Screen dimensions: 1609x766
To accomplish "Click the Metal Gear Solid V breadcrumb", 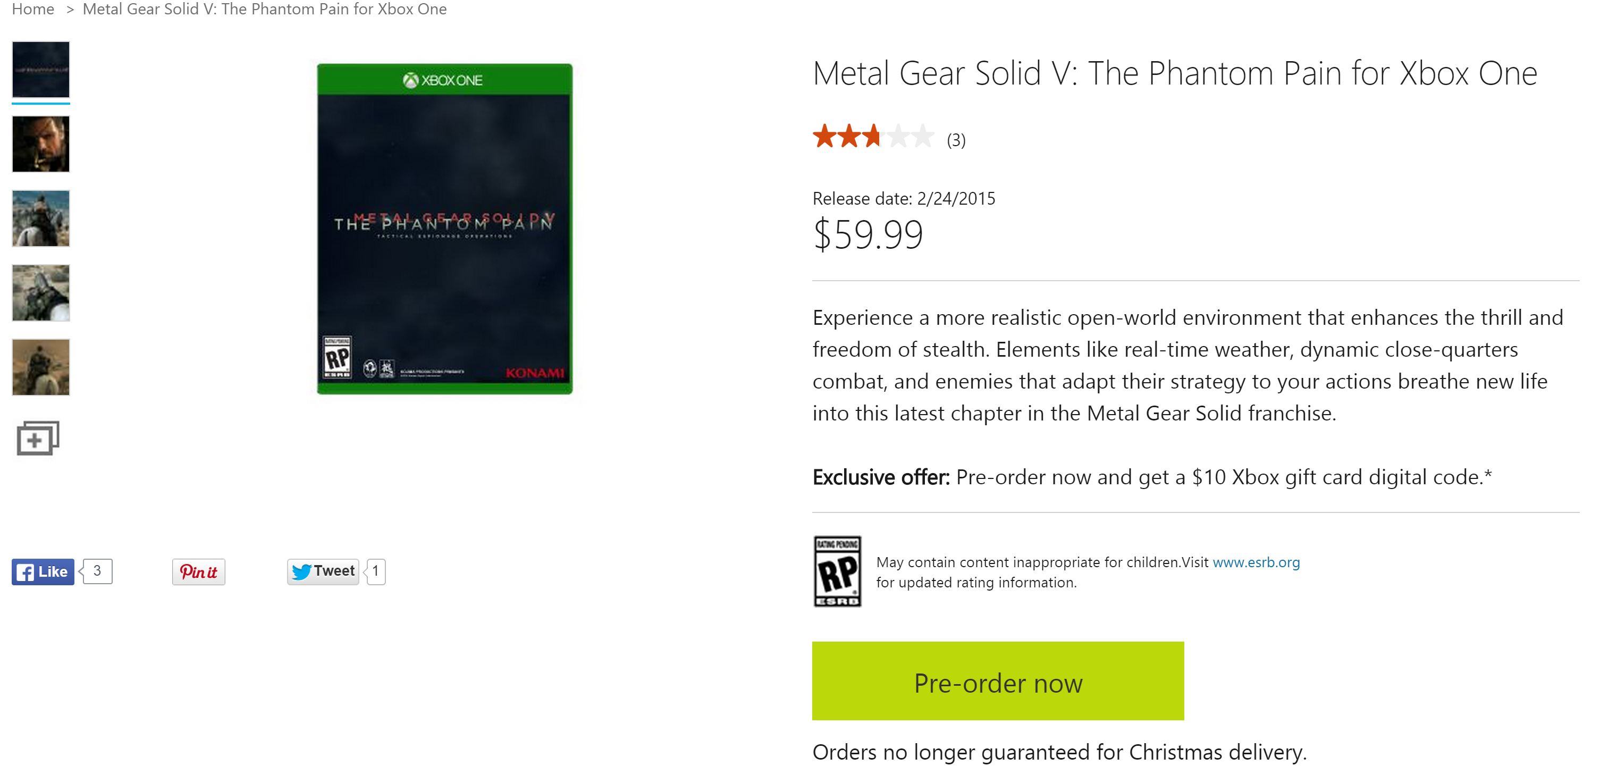I will 265,10.
